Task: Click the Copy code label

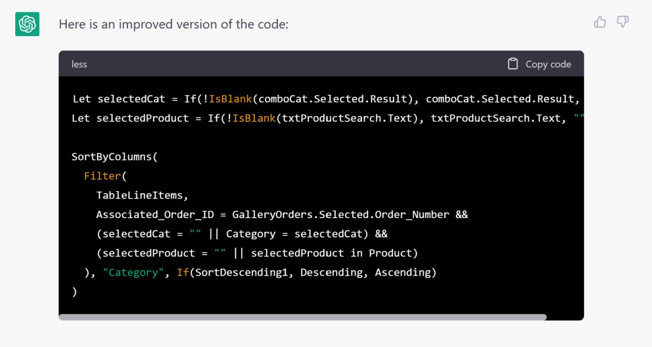Action: (x=548, y=64)
